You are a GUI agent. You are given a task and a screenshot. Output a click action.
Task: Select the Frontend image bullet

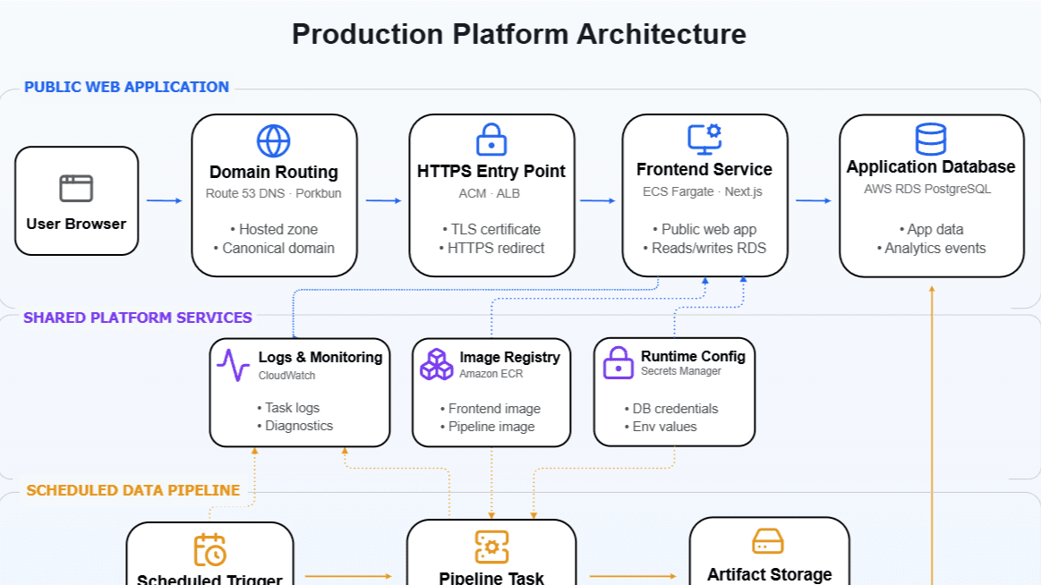[x=490, y=410]
